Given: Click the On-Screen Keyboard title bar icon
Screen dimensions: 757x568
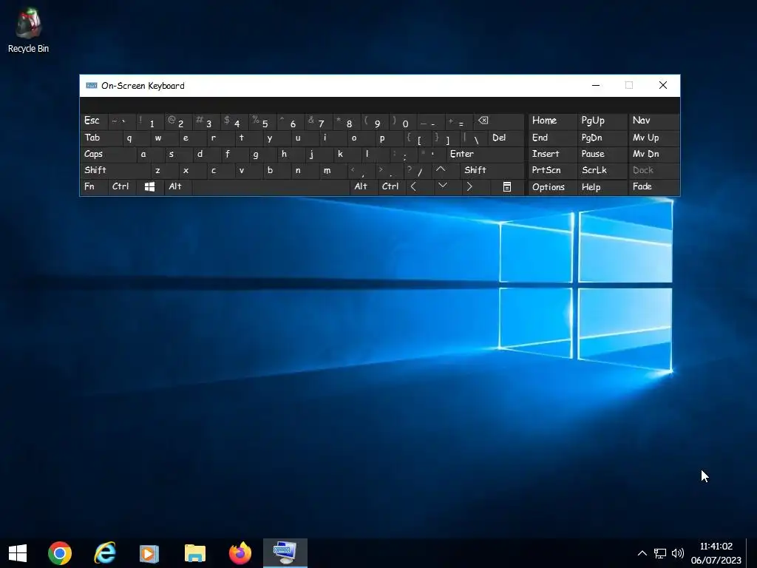Looking at the screenshot, I should click(91, 86).
